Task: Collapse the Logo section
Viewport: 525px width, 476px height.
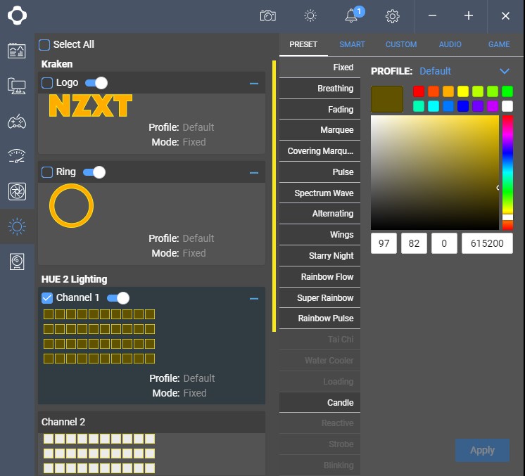Action: point(254,83)
